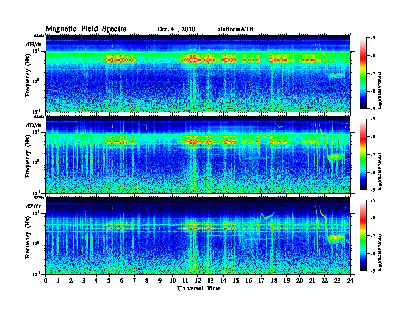Click the "dH/dt" panel label
417x322 pixels.
pyautogui.click(x=34, y=44)
